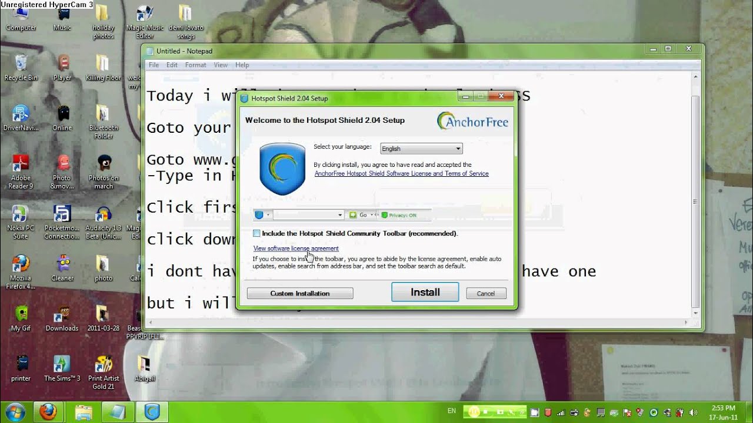Launch Nokia PC Suite
Screen dimensions: 753x423
tap(21, 222)
